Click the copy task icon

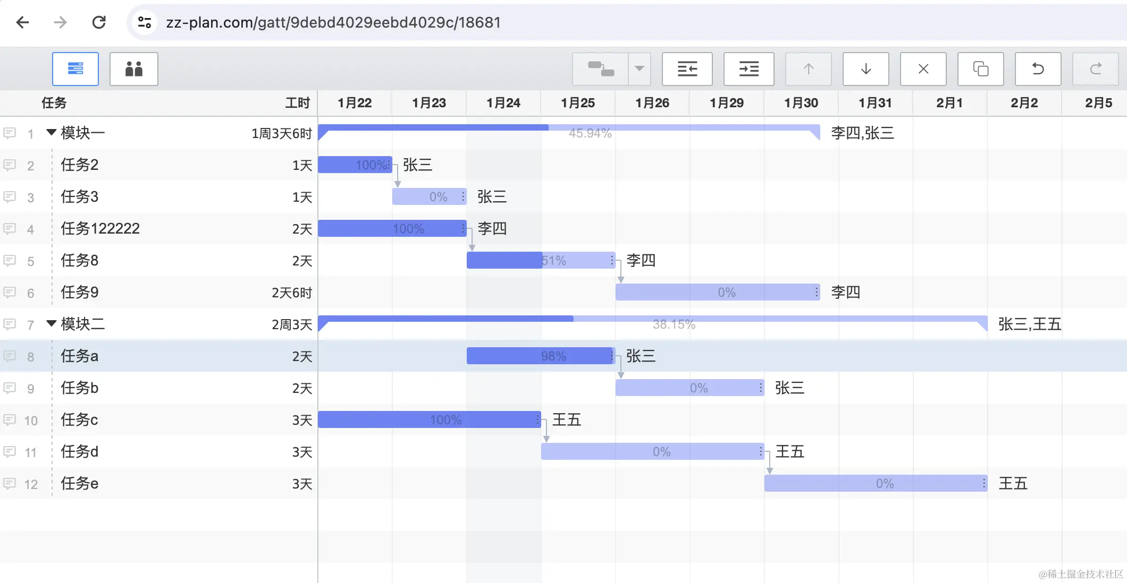[x=980, y=69]
